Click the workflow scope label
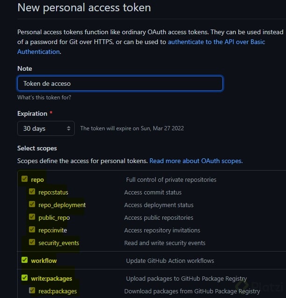This screenshot has height=298, width=286. point(44,261)
